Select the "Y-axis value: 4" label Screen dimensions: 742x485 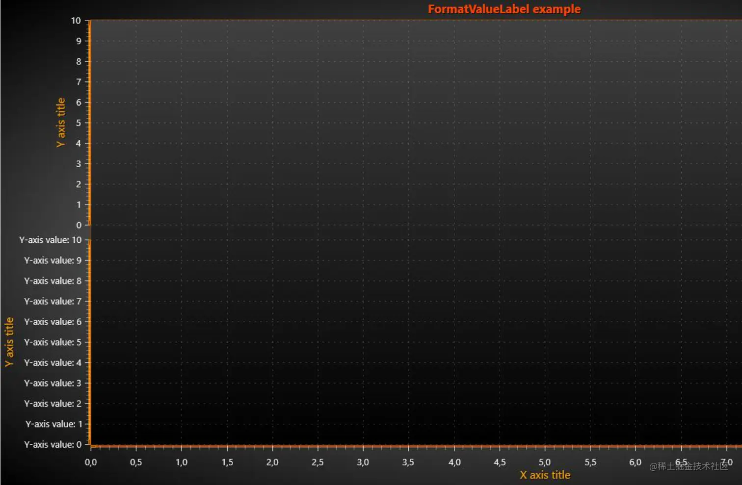coord(53,363)
